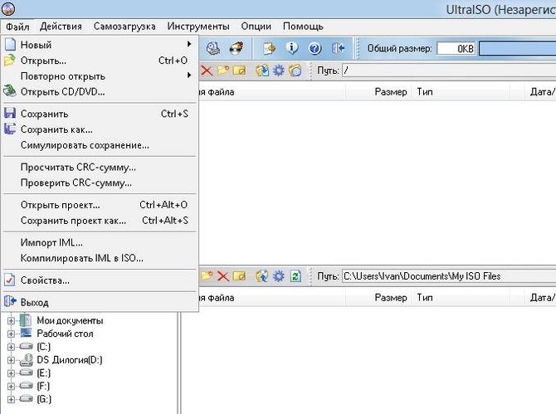
Task: Click the mount to virtual drive icon
Action: [213, 48]
